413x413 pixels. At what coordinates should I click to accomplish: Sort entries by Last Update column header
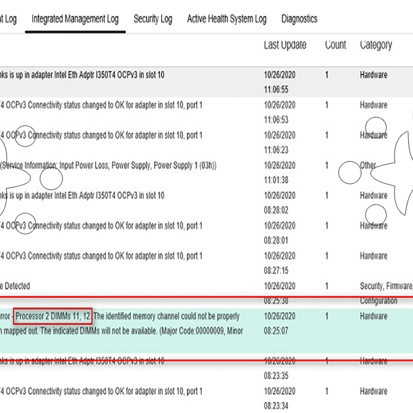284,45
